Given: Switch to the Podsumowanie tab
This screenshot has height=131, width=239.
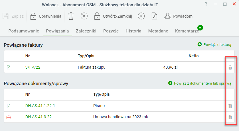Looking at the screenshot, I should point(24,31).
